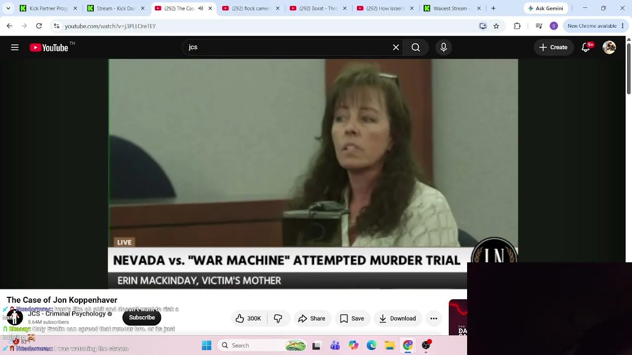Open the YouTube account avatar menu
This screenshot has width=632, height=355.
pos(609,47)
